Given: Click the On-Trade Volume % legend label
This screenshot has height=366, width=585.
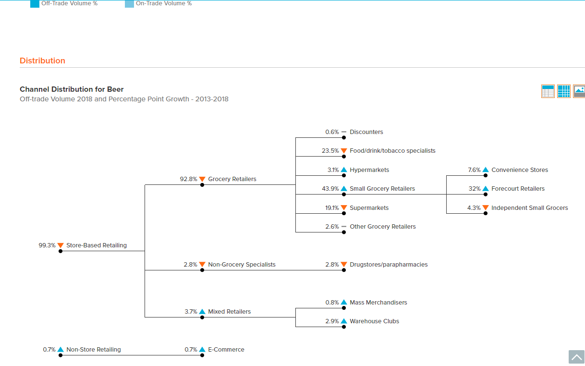Looking at the screenshot, I should tap(164, 3).
